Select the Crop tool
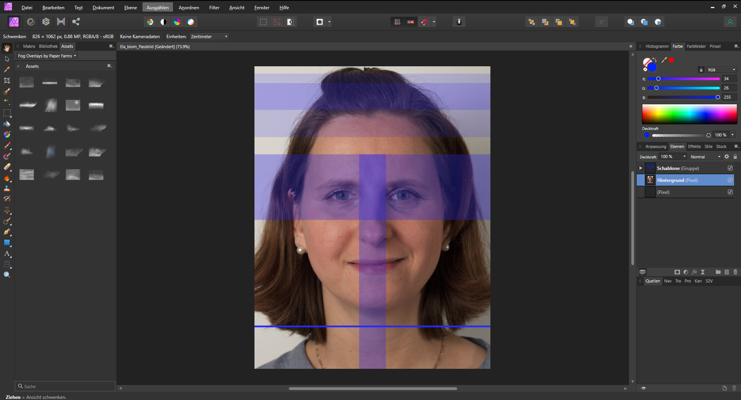Viewport: 741px width, 400px height. (x=7, y=81)
